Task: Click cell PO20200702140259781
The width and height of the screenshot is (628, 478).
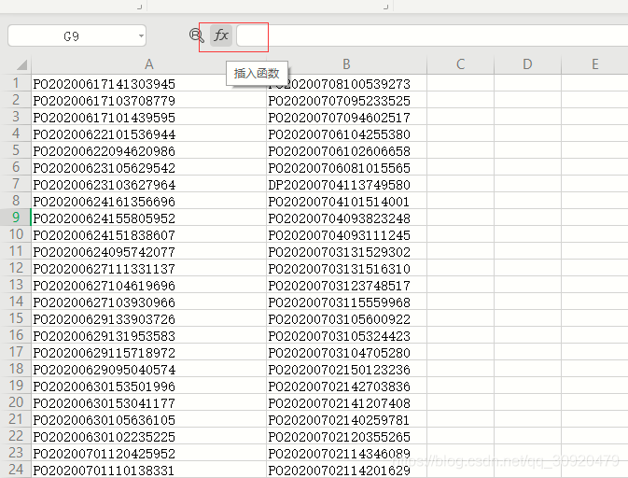Action: click(347, 420)
